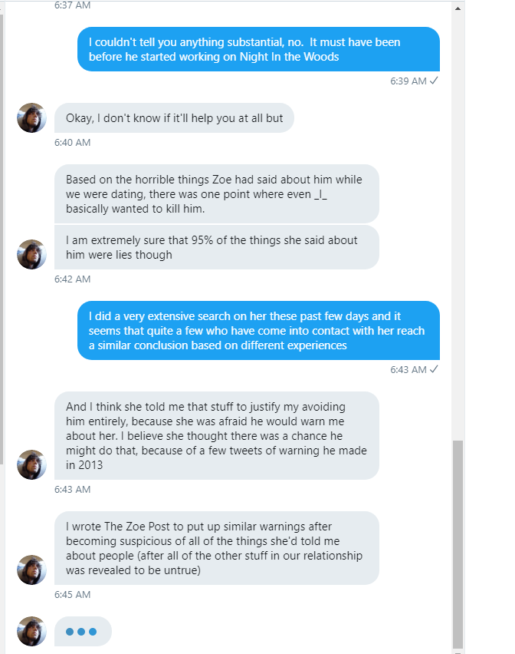The width and height of the screenshot is (515, 654).
Task: Click the "Okay, I don't know if it'll help" bubble
Action: [x=174, y=118]
